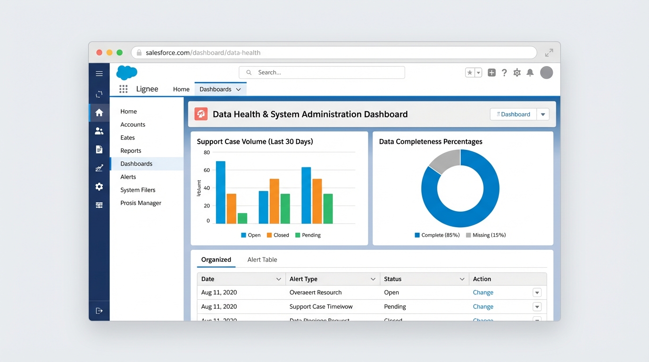Select the Dashboards chart icon in sidebar
649x362 pixels.
coord(99,168)
